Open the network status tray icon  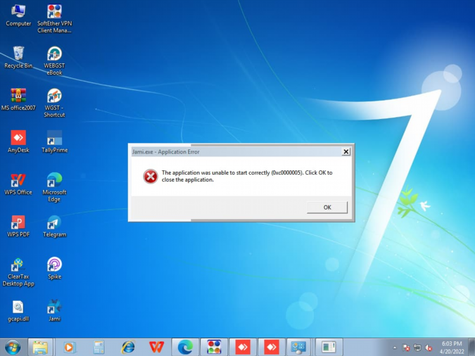click(x=417, y=348)
